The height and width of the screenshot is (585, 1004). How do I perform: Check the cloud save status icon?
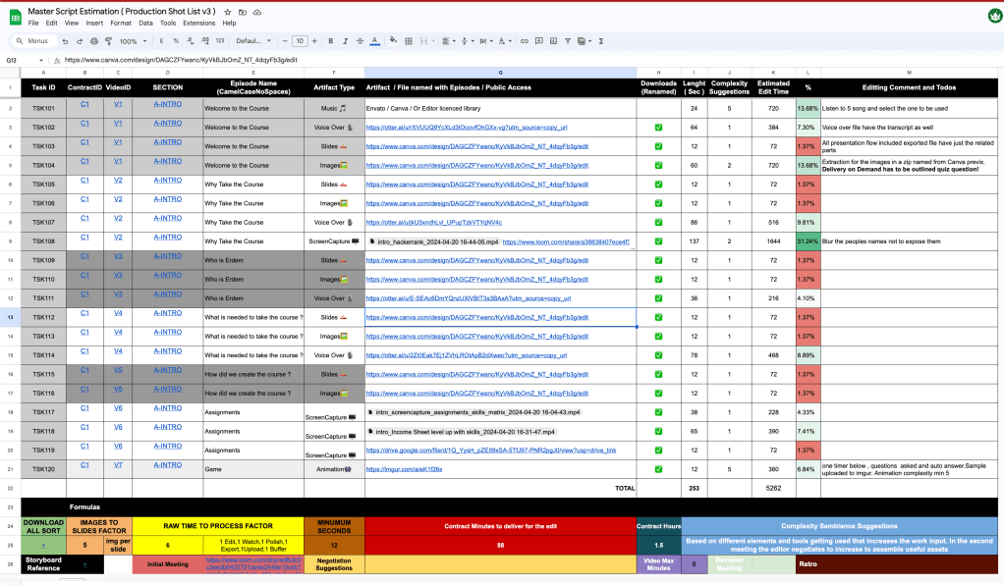pyautogui.click(x=256, y=12)
